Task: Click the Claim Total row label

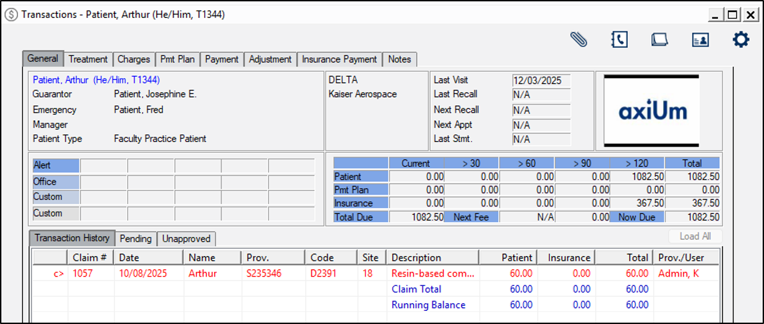Action: coord(416,289)
